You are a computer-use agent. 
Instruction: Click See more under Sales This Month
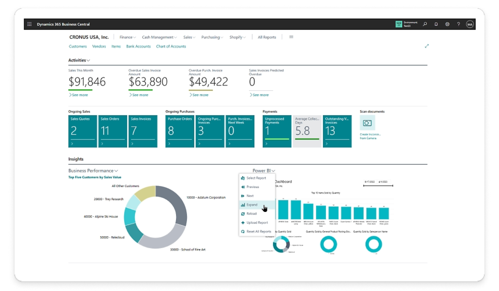coord(79,95)
